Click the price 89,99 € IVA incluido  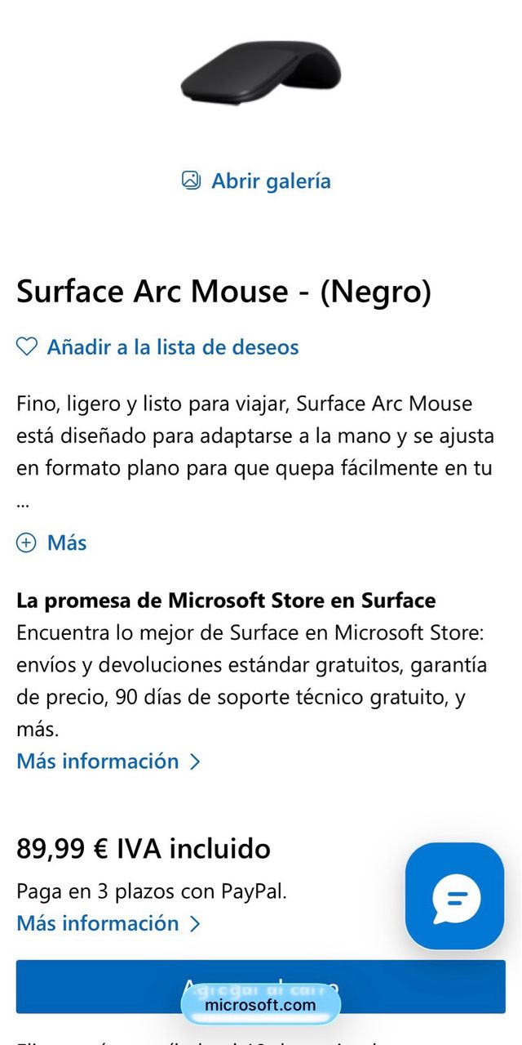[143, 848]
